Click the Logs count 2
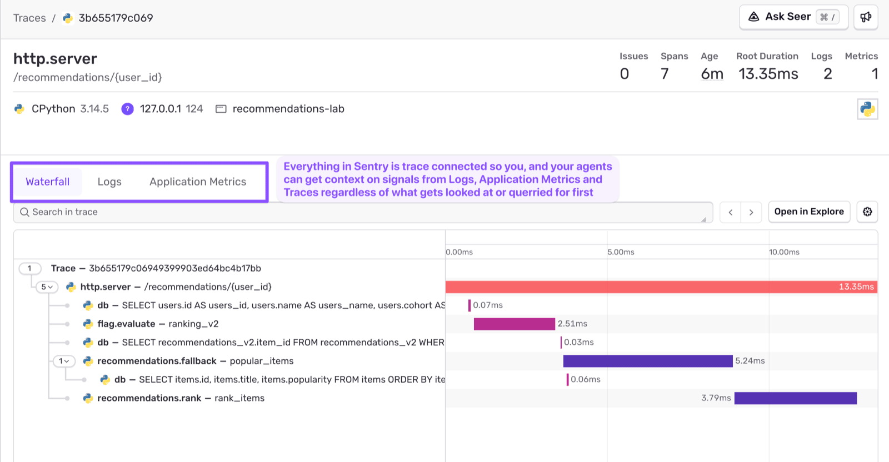The width and height of the screenshot is (889, 462). (x=828, y=74)
